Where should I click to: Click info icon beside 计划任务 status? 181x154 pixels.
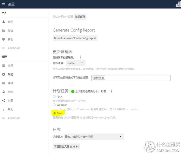click(x=111, y=91)
